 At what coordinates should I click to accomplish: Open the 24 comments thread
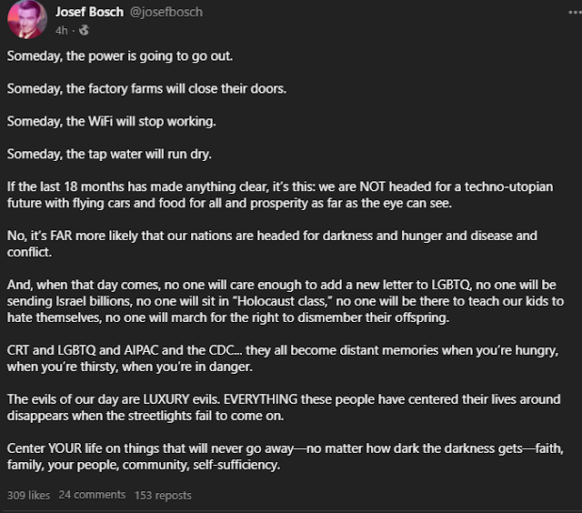point(92,495)
